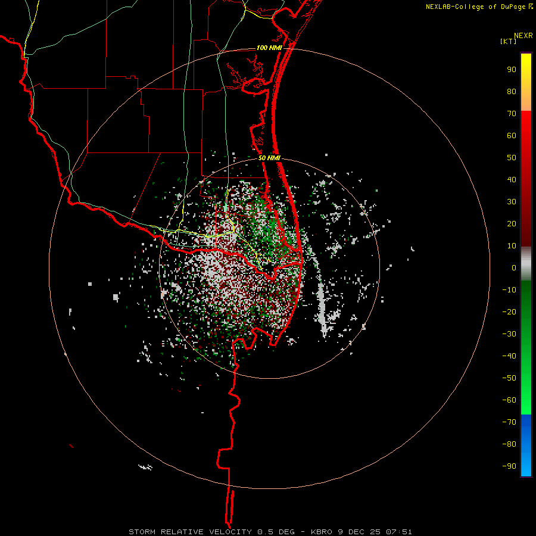Click the 80 value on velocity scale
This screenshot has height=536, width=536.
point(512,92)
